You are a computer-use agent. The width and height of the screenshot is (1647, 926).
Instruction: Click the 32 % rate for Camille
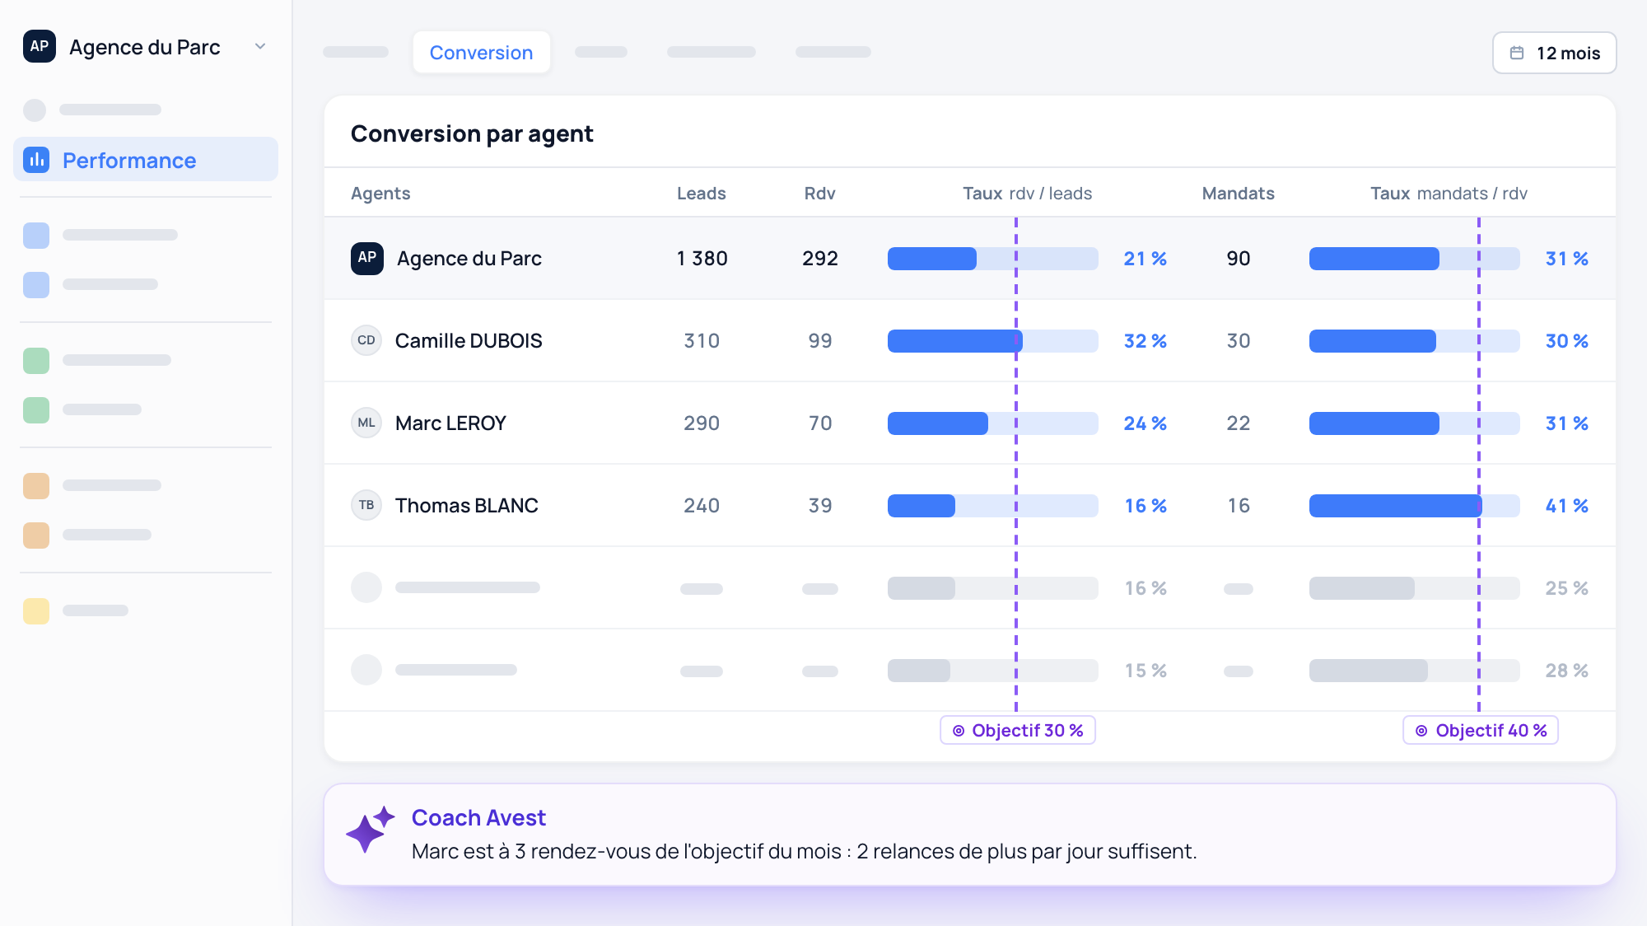(x=1145, y=341)
